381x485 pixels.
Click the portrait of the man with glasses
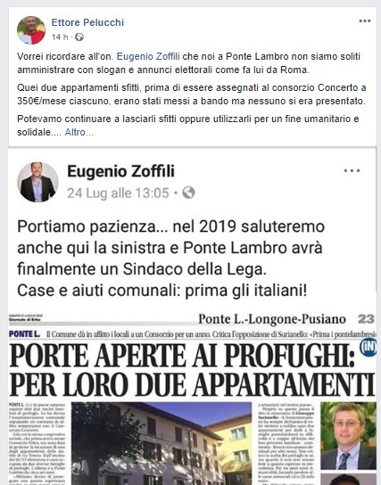click(348, 435)
